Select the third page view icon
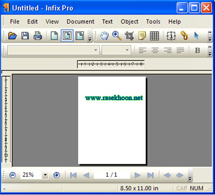 coord(80,35)
